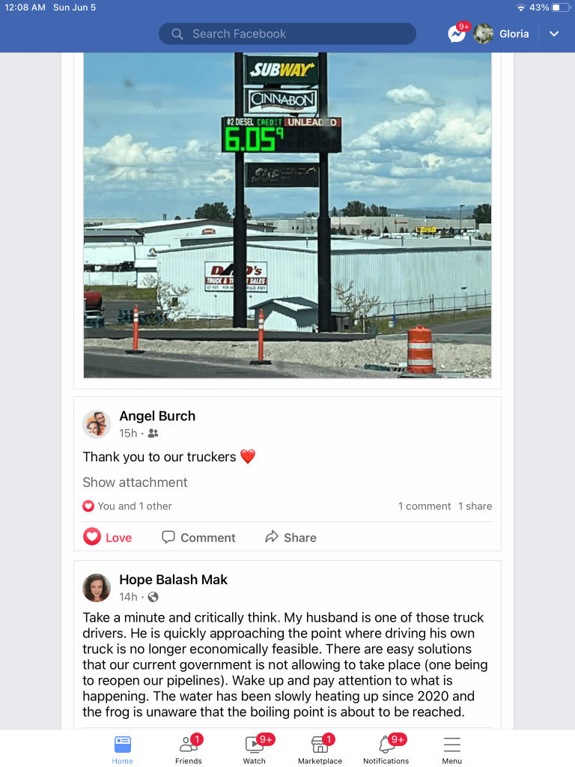Viewport: 575px width, 767px height.
Task: Open Gloria's profile picture
Action: click(x=483, y=34)
